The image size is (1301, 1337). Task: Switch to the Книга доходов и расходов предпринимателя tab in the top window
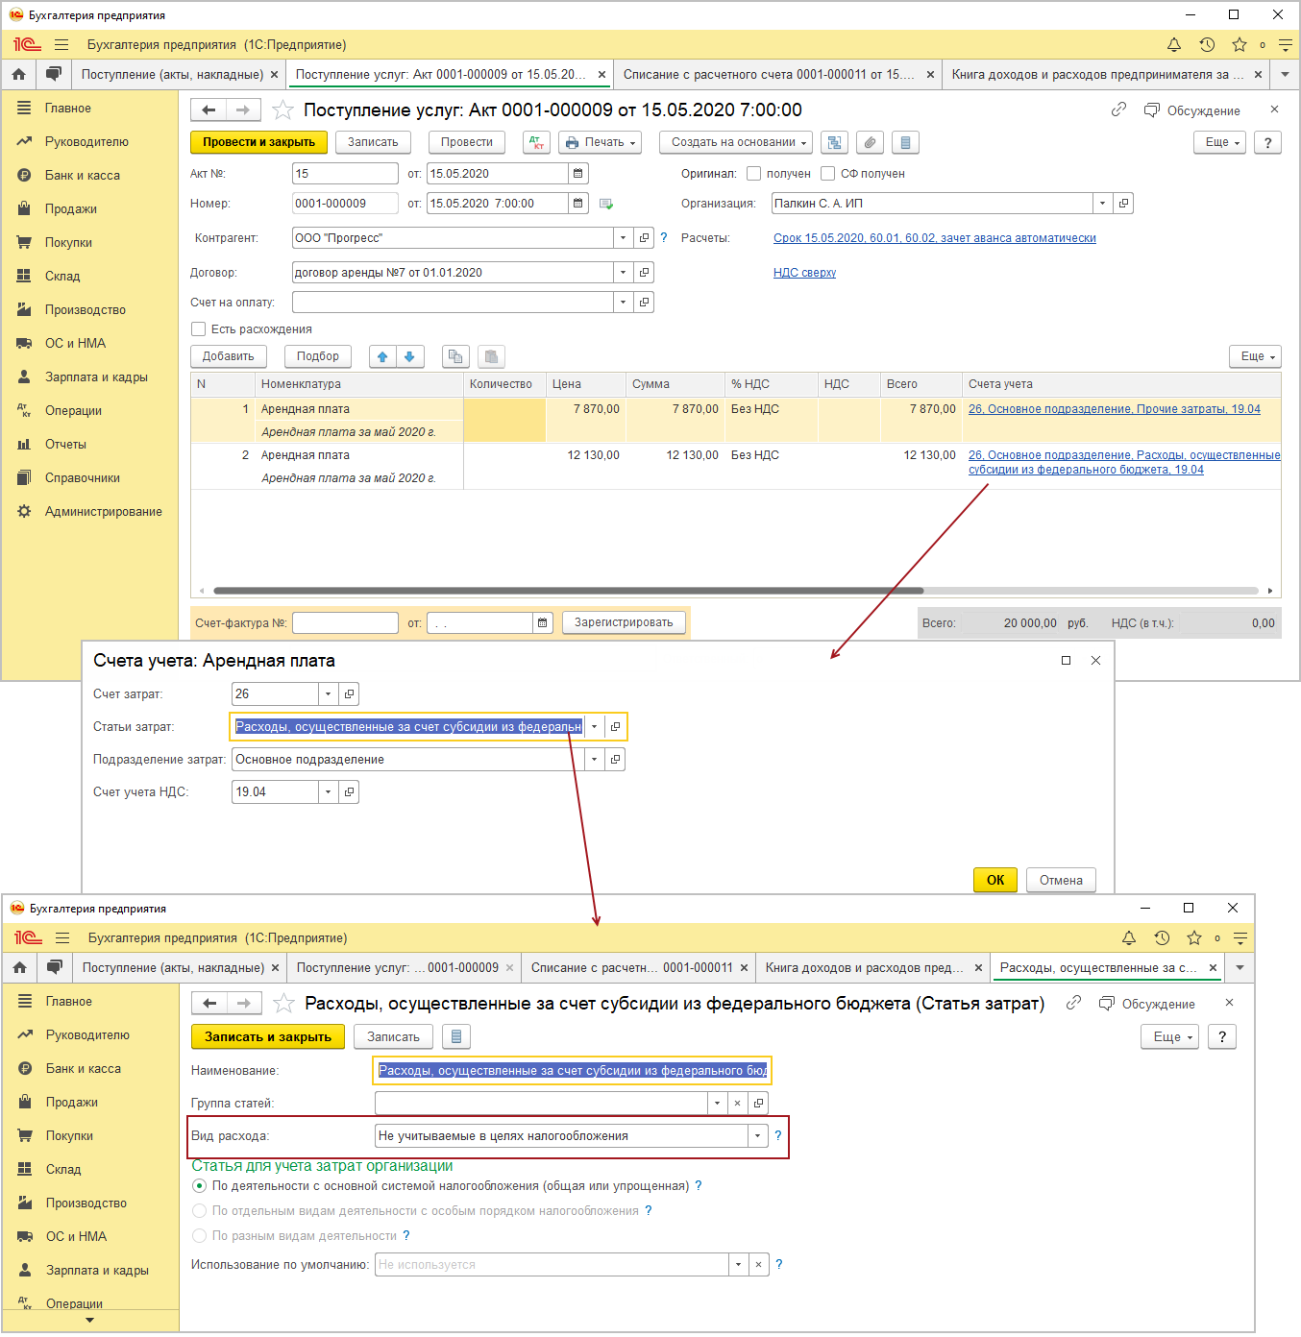click(x=1097, y=75)
